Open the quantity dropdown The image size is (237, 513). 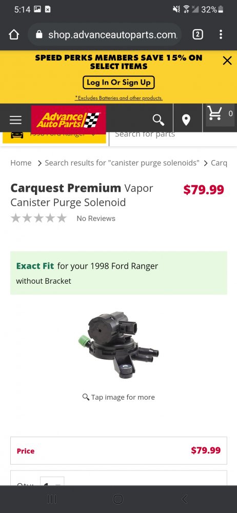pyautogui.click(x=52, y=482)
